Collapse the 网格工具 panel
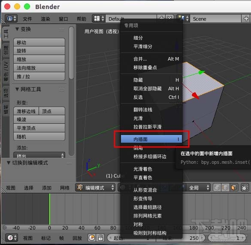This screenshot has height=245, width=251. click(17, 89)
